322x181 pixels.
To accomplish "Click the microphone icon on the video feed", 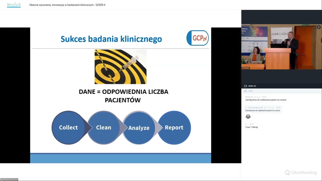I will click(319, 27).
